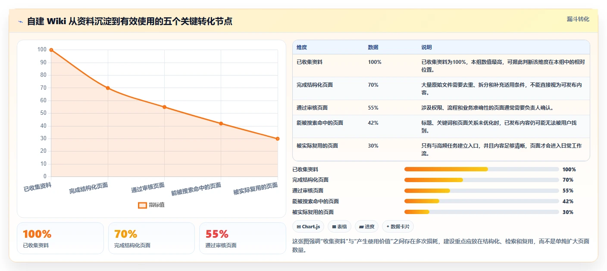
Task: Click the 30% value beside its progress bar
Action: click(x=568, y=212)
